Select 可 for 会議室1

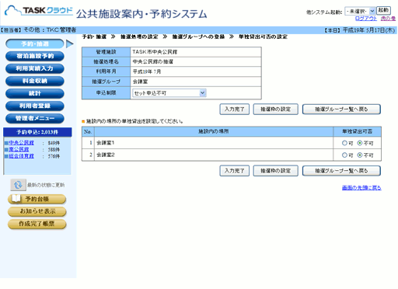click(344, 143)
